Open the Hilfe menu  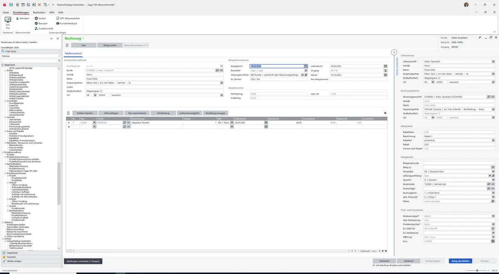coord(61,12)
